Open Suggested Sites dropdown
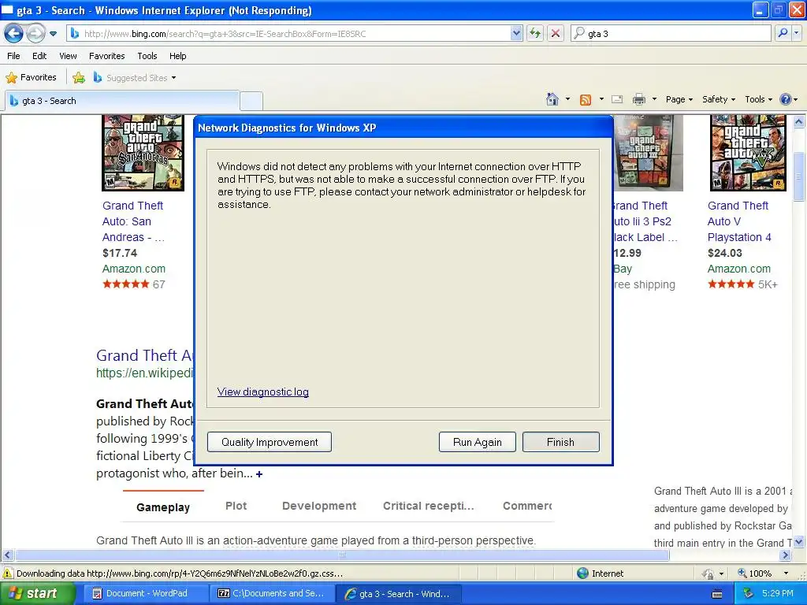Screen dimensions: 807x605 135,78
